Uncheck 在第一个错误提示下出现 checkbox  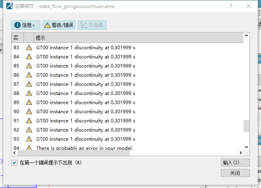pyautogui.click(x=14, y=163)
